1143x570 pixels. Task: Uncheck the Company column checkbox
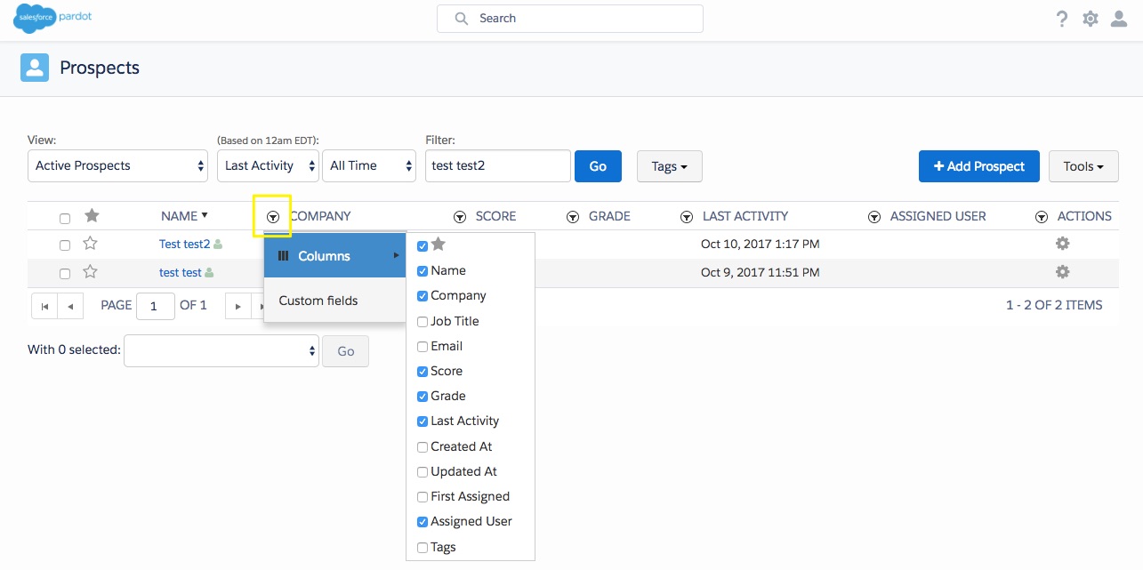(x=423, y=296)
